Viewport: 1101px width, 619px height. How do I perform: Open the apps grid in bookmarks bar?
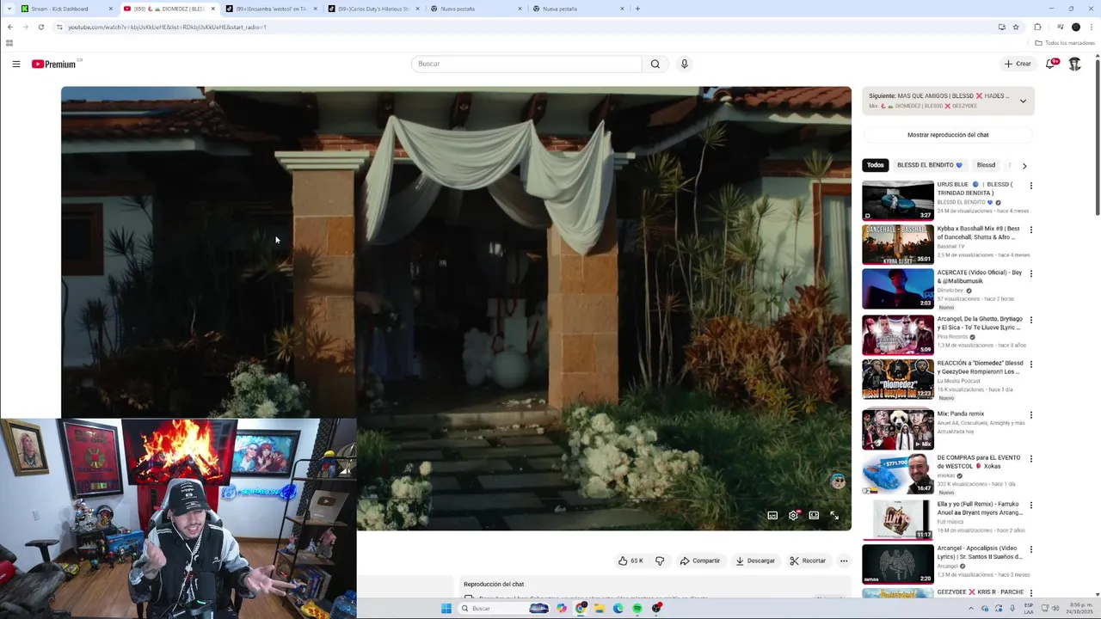(9, 43)
